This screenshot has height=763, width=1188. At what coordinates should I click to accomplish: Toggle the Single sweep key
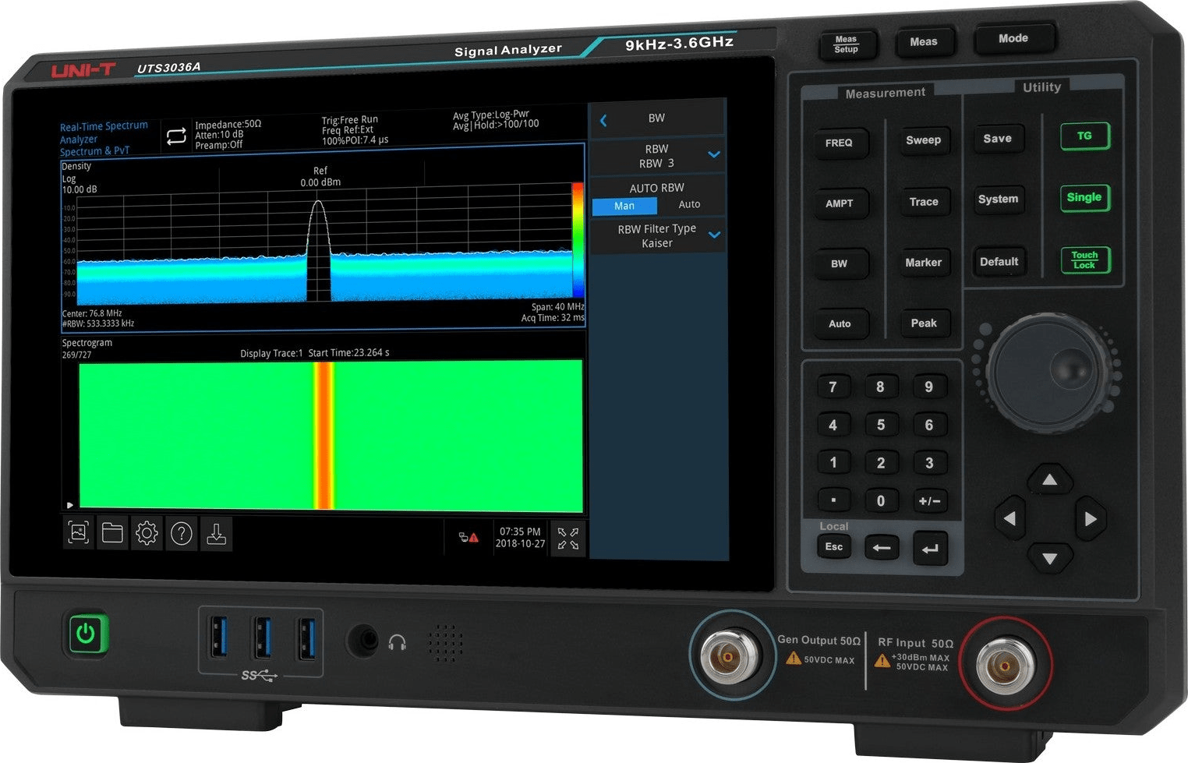point(1084,197)
